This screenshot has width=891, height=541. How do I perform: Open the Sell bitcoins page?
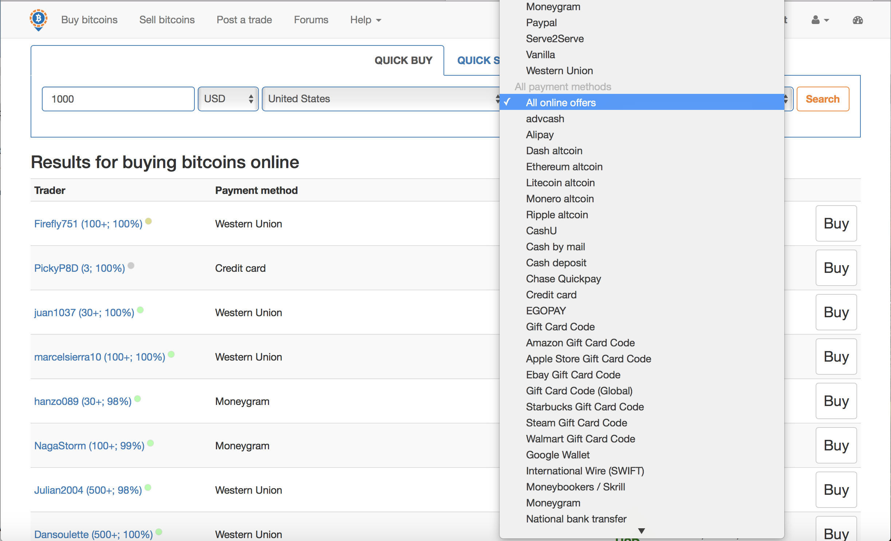(167, 20)
